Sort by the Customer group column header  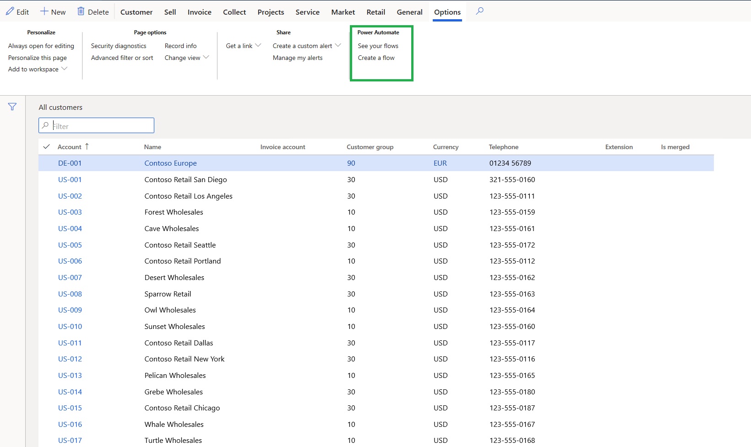370,147
